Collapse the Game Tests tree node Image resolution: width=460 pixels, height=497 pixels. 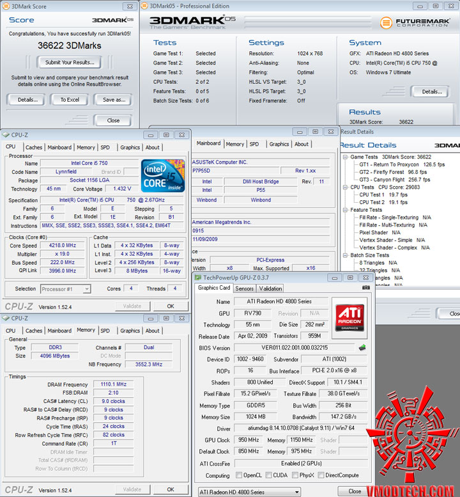[x=346, y=157]
